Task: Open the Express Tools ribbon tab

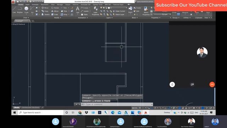Action: [x=98, y=5]
